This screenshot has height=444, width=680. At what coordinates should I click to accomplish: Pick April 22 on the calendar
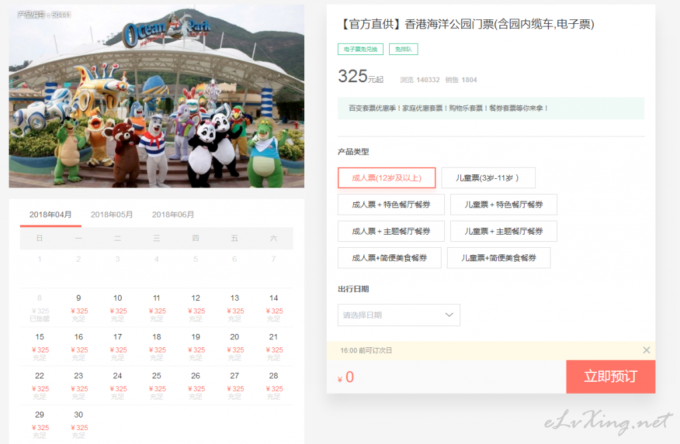click(x=39, y=386)
